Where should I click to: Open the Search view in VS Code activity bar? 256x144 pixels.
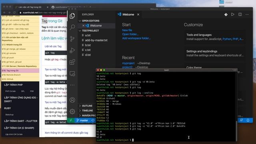point(72,27)
